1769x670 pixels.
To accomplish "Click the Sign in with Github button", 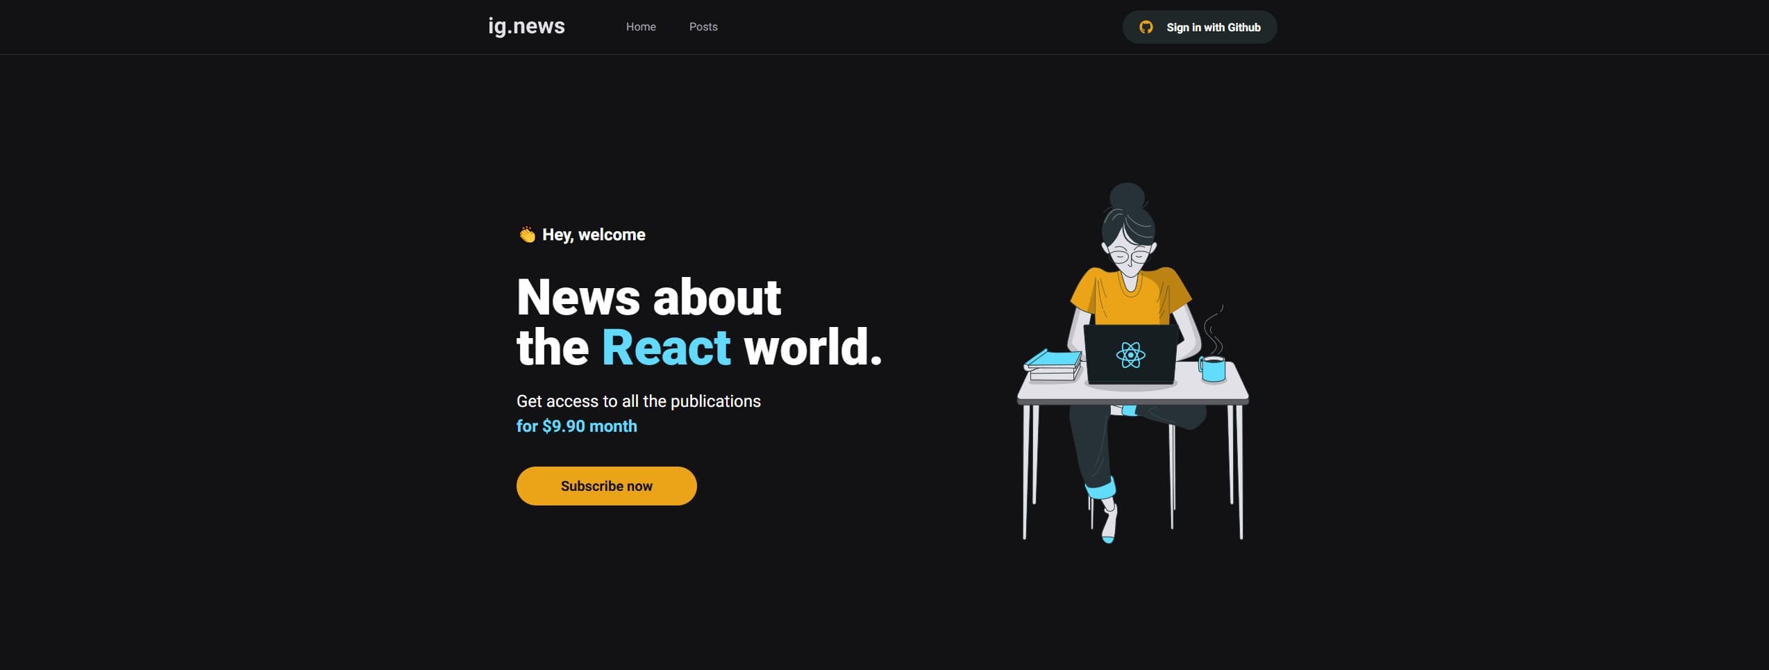I will [x=1199, y=27].
